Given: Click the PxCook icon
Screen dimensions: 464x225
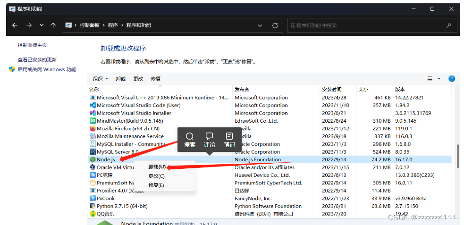Looking at the screenshot, I should coord(93,199).
